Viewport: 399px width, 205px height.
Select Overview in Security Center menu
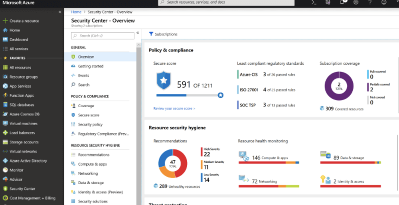(100, 57)
